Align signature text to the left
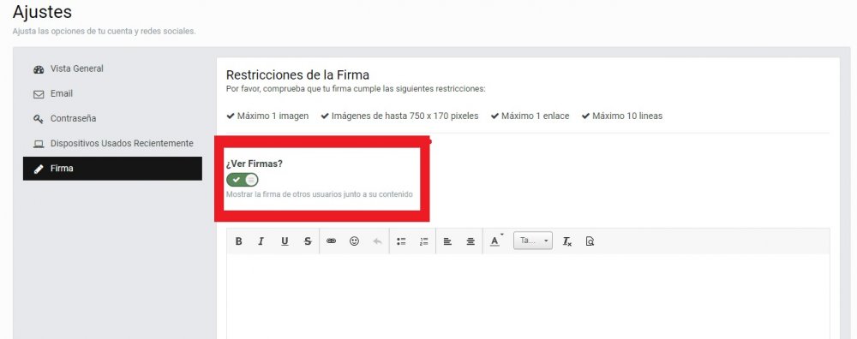The image size is (857, 339). (447, 241)
